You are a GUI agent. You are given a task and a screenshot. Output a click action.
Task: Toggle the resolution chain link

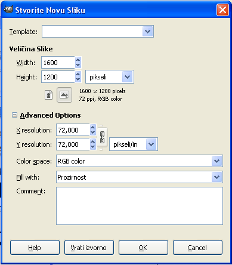pyautogui.click(x=102, y=137)
